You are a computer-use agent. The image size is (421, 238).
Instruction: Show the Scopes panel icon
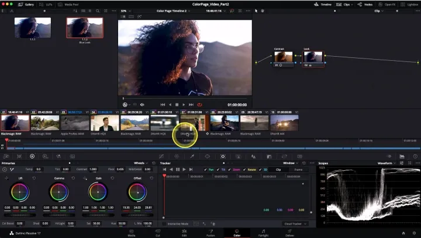point(402,156)
